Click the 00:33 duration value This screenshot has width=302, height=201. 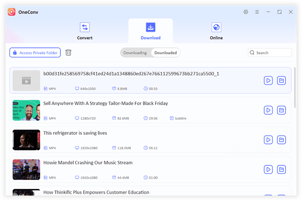[x=153, y=88]
